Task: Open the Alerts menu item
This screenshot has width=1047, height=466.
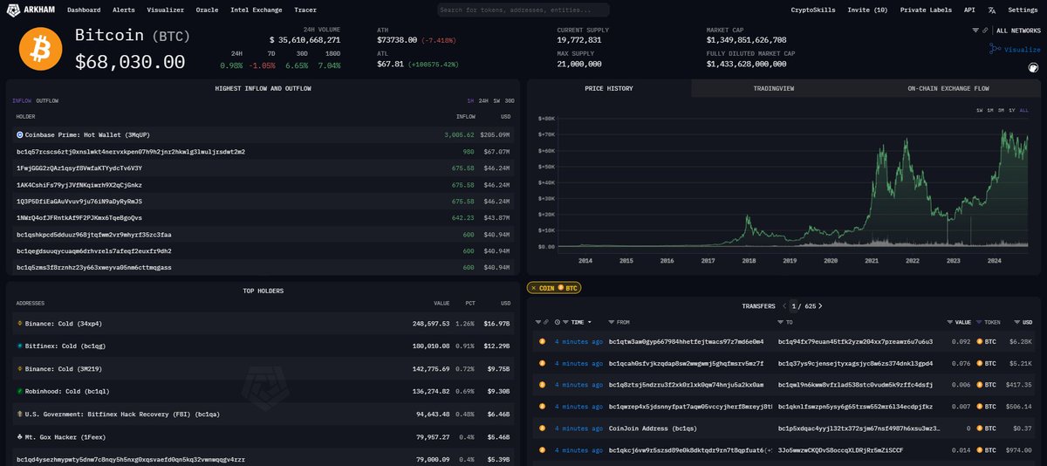Action: coord(124,10)
